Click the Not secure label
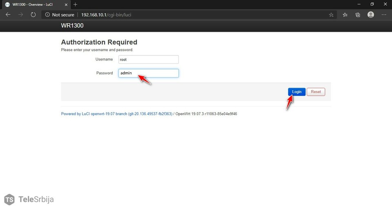Viewport: 392px width, 209px height. click(x=63, y=15)
